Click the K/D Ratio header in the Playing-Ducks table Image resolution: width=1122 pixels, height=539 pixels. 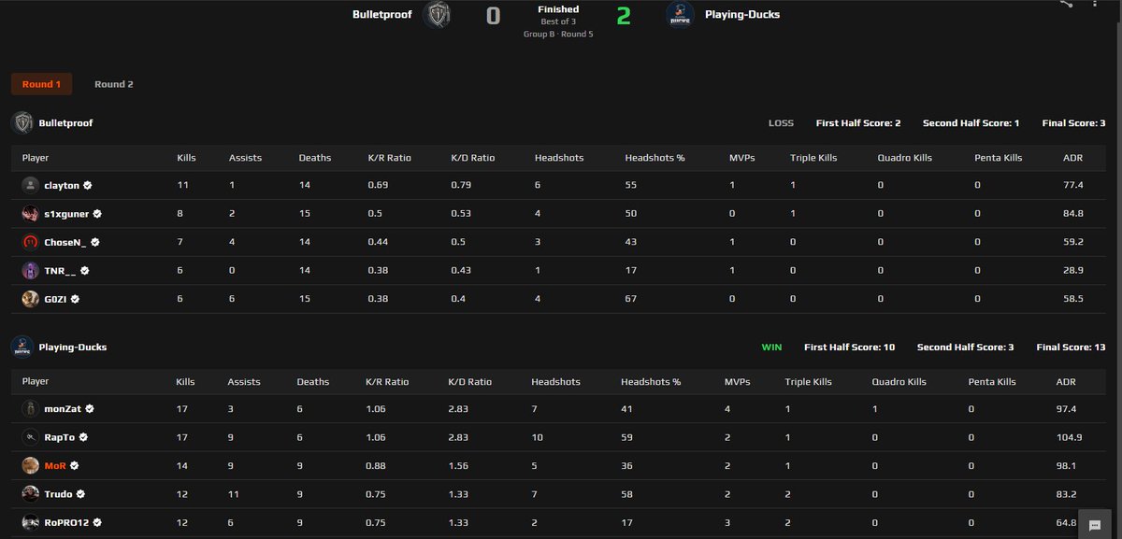[470, 381]
